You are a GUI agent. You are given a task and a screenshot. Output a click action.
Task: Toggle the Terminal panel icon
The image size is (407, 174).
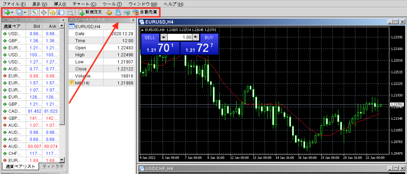click(61, 12)
